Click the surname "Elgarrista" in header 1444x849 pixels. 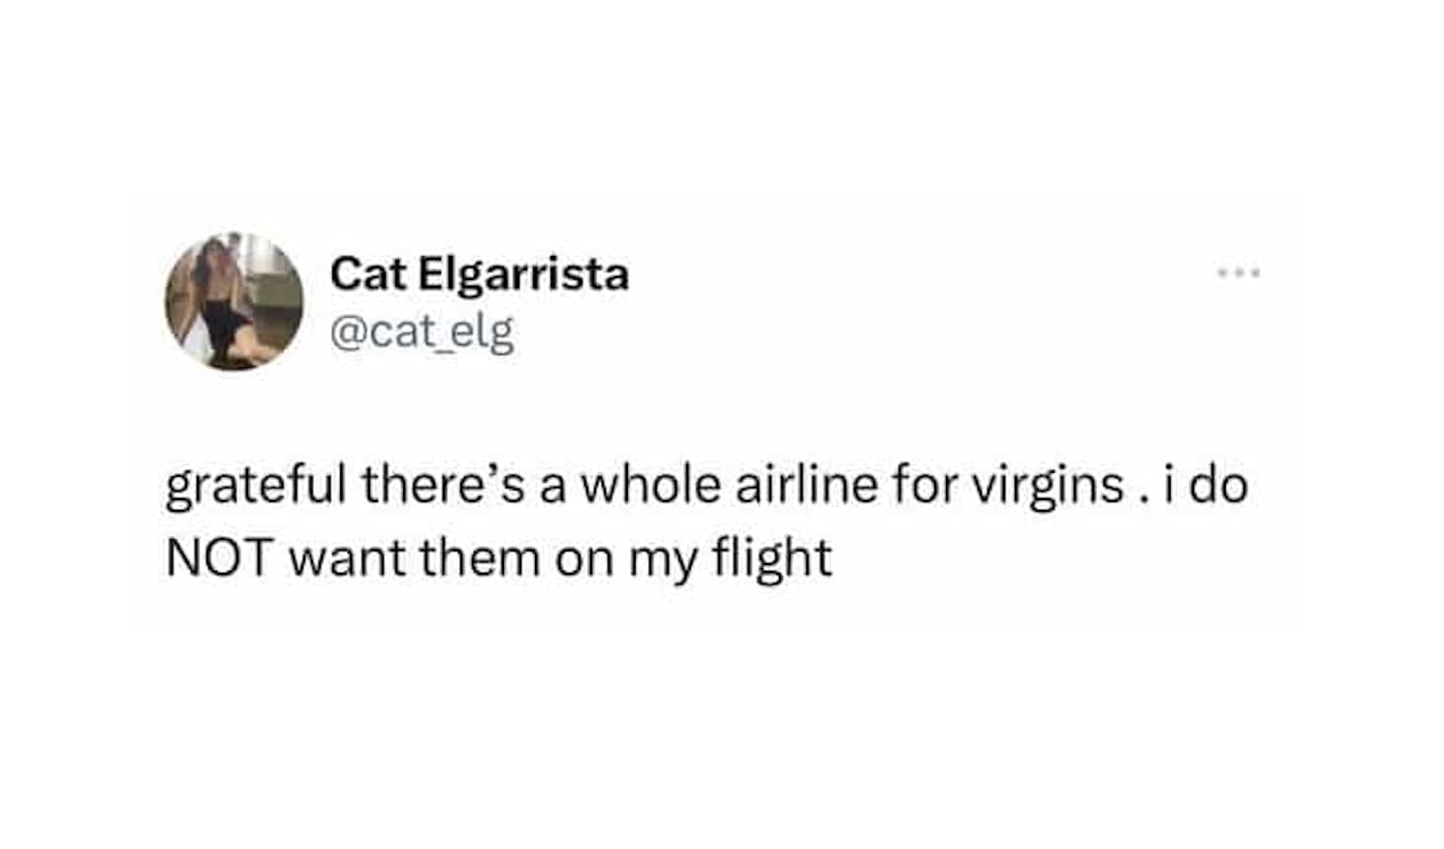click(x=523, y=274)
